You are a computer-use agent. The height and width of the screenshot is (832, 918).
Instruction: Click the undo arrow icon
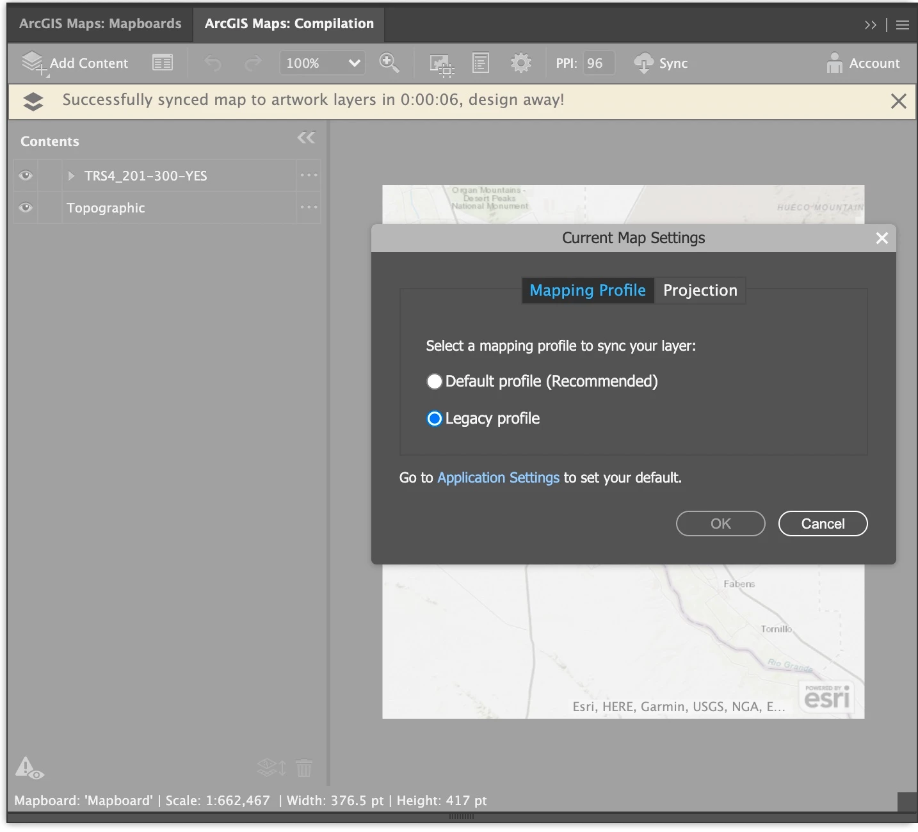pyautogui.click(x=213, y=63)
